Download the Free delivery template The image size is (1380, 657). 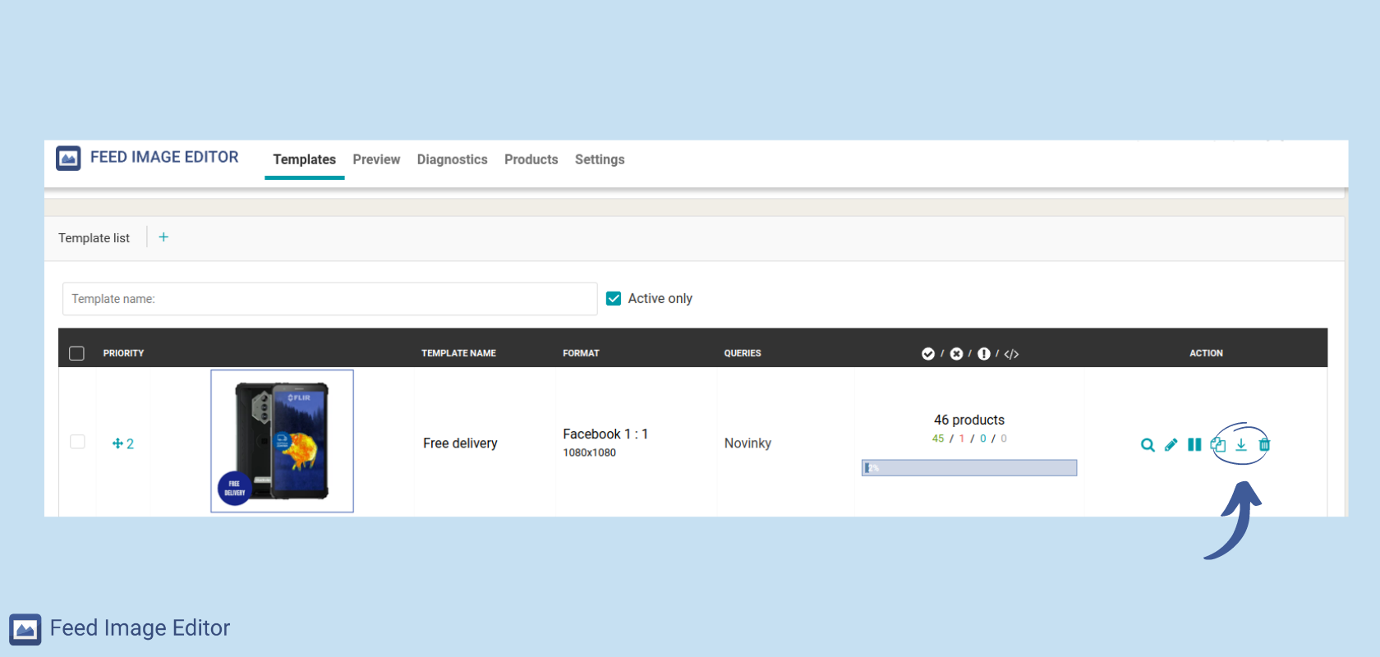1241,444
